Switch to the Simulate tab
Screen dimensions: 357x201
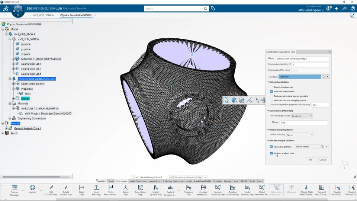click(x=217, y=181)
